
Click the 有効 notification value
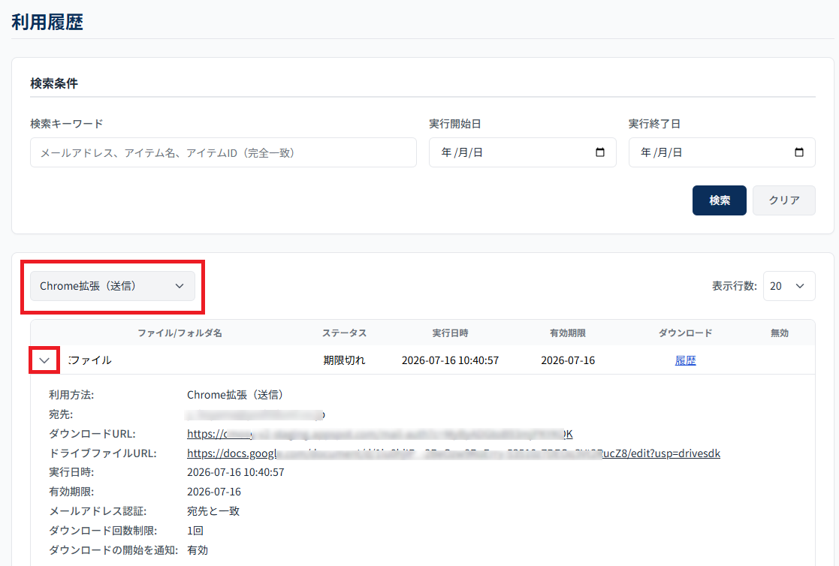tap(198, 550)
